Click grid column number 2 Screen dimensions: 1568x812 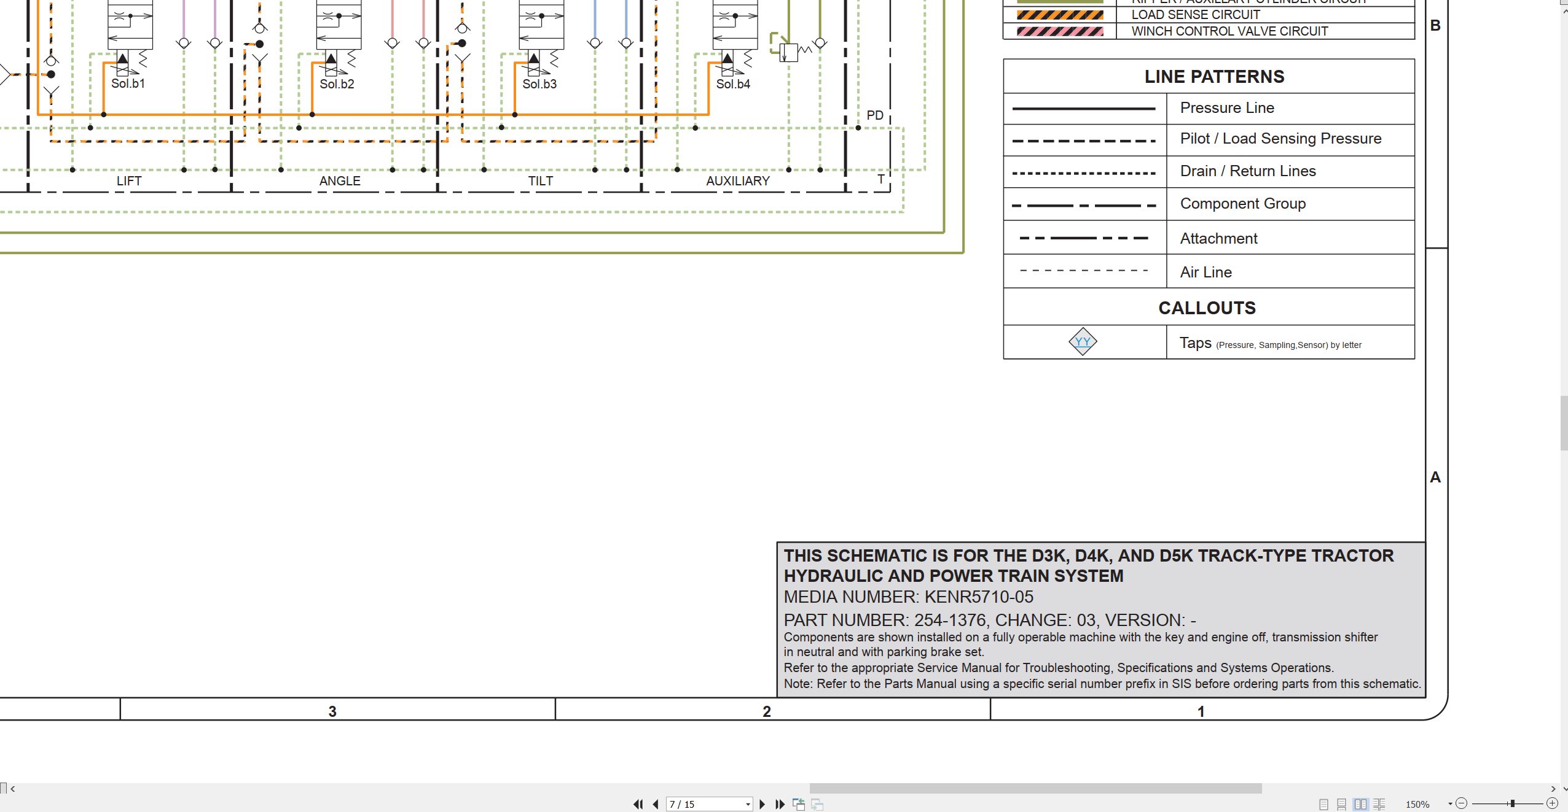(x=767, y=711)
